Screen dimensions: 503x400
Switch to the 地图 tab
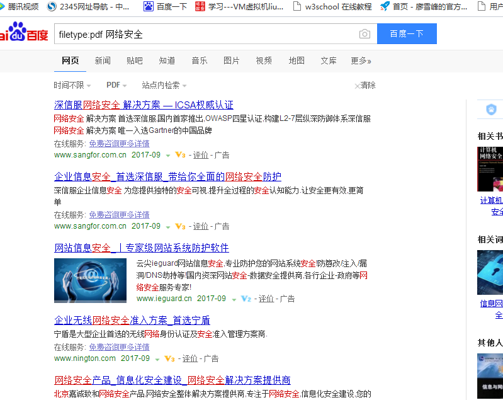pos(297,60)
